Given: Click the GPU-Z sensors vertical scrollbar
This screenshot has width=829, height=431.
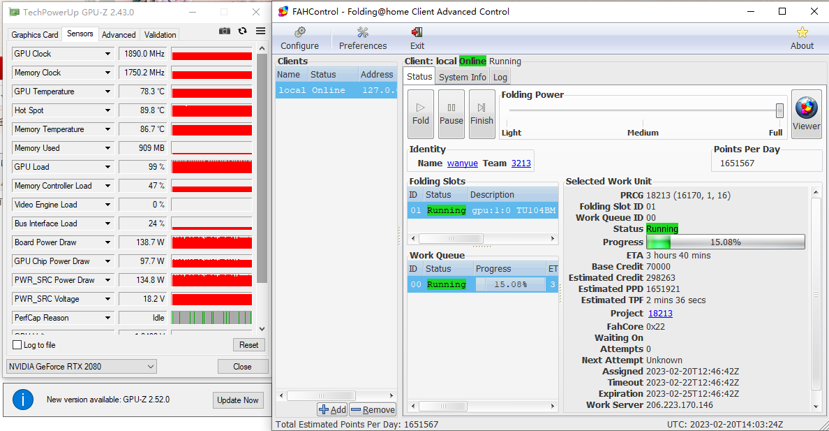Looking at the screenshot, I should (262, 168).
